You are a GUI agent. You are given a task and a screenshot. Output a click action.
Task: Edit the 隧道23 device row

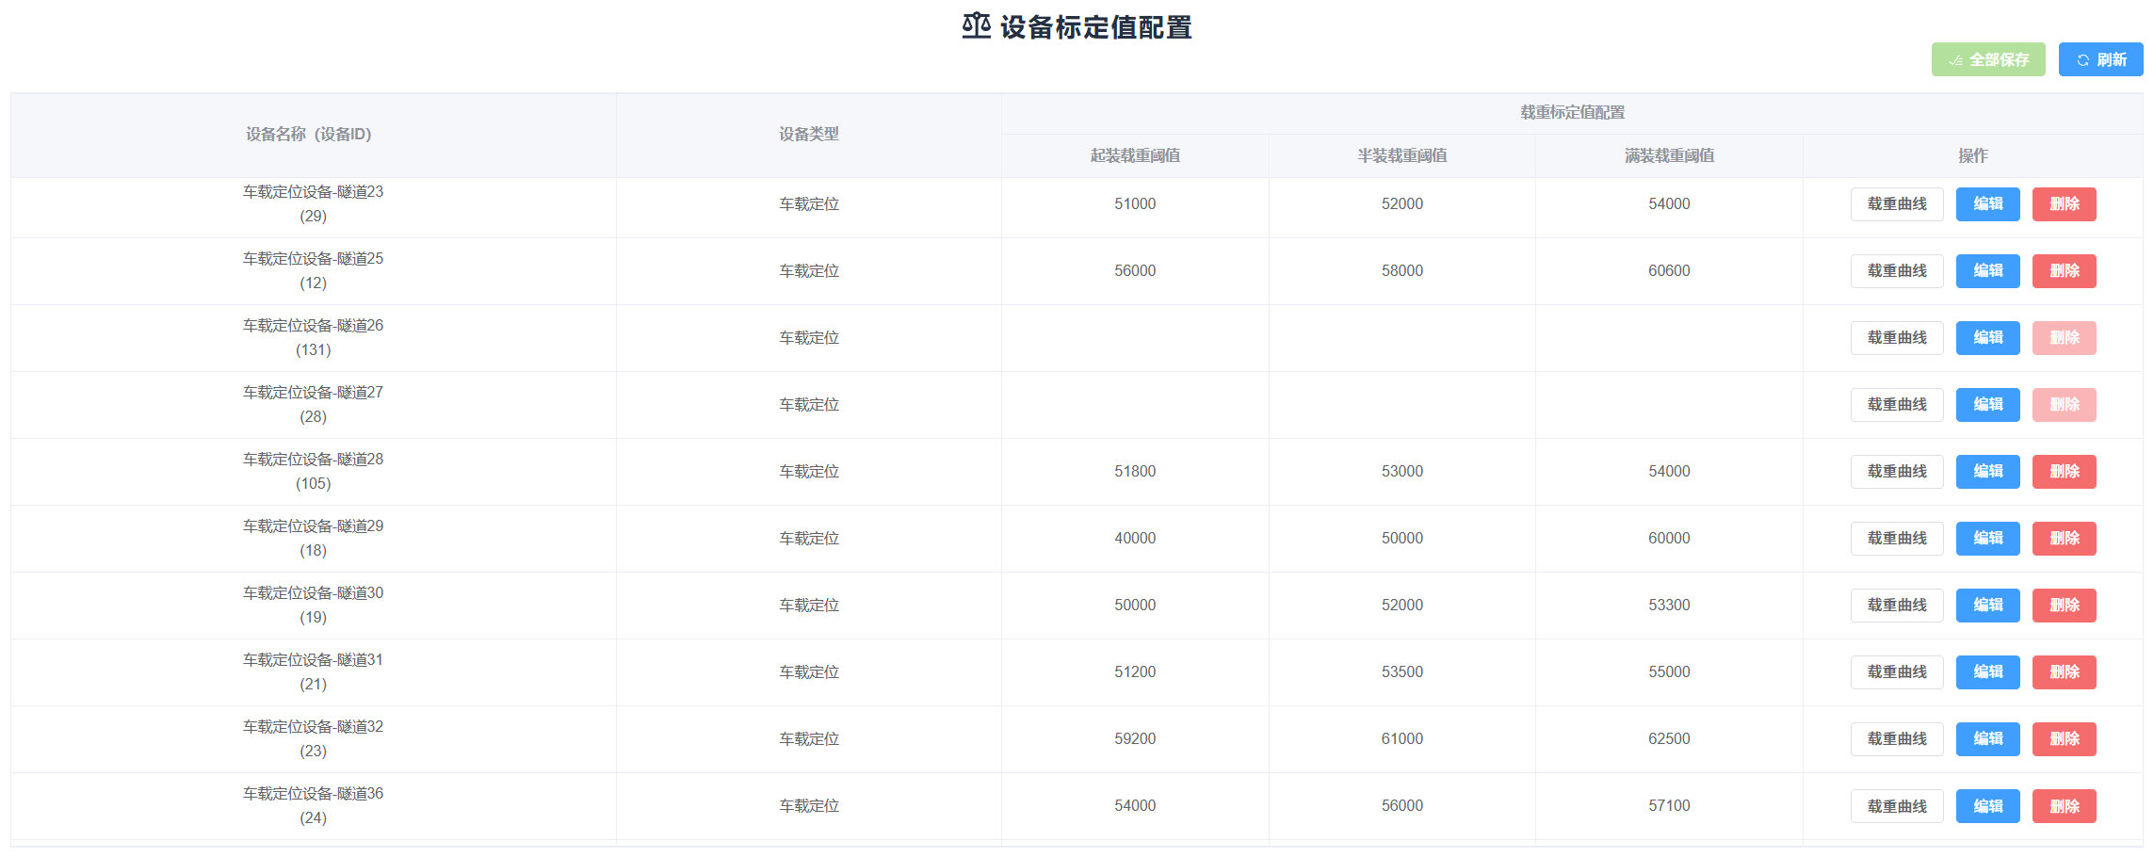(x=1987, y=204)
